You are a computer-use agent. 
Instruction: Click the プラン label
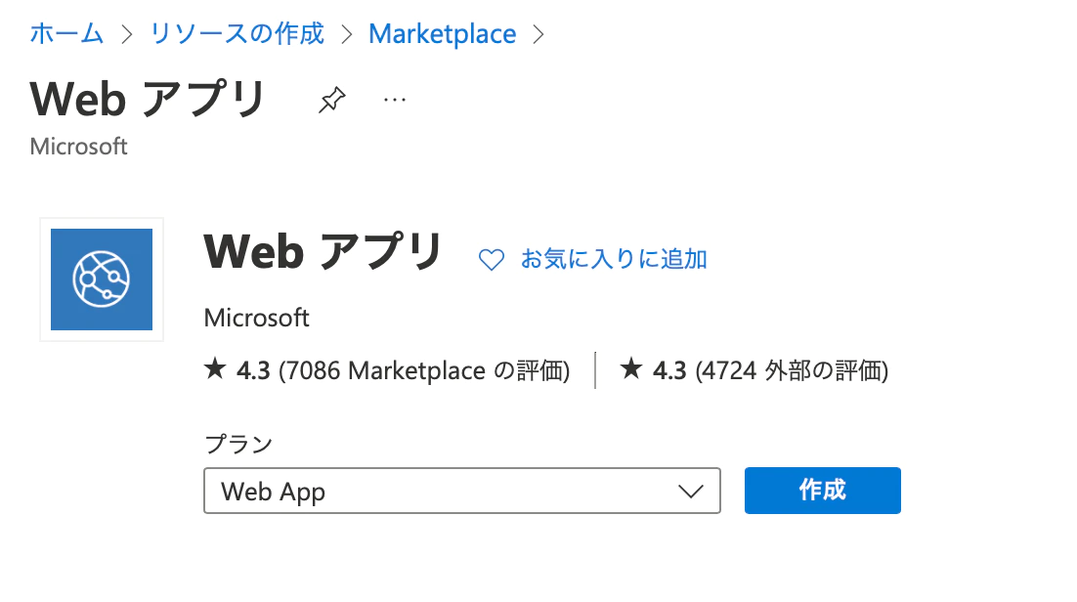(239, 444)
